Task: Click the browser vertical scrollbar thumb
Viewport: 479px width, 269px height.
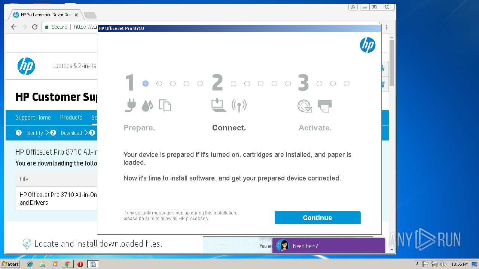Action: (392, 63)
